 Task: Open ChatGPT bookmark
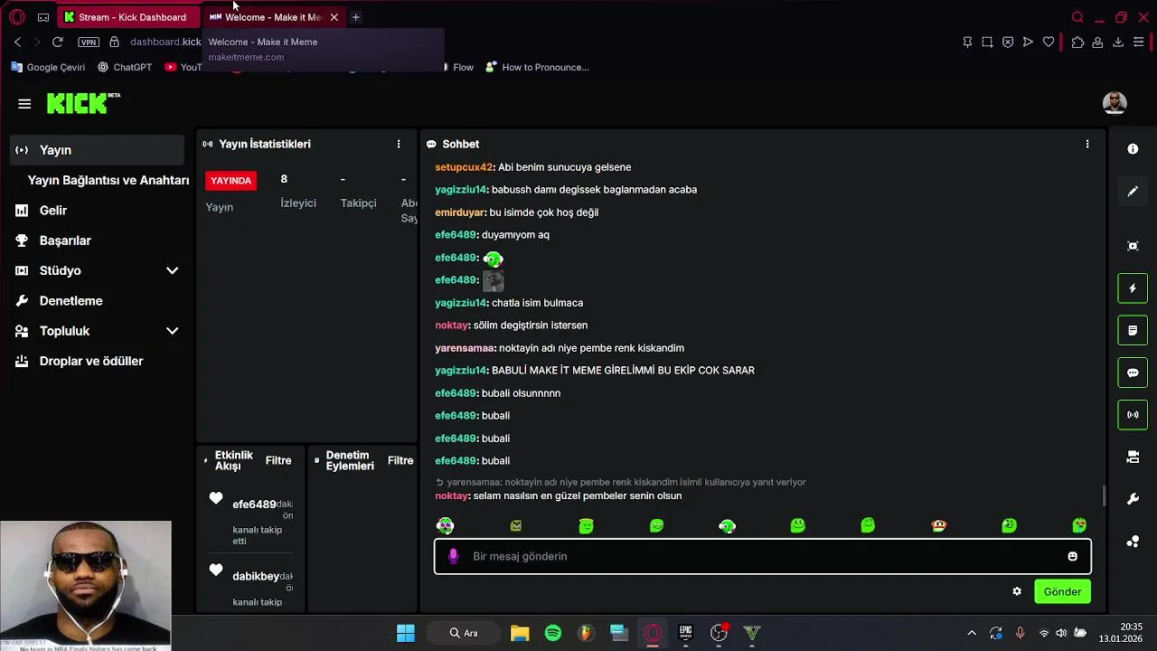[125, 67]
